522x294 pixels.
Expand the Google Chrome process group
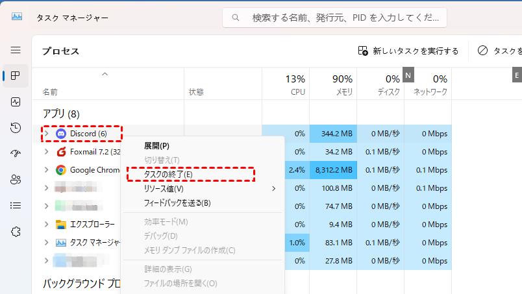[x=46, y=170]
